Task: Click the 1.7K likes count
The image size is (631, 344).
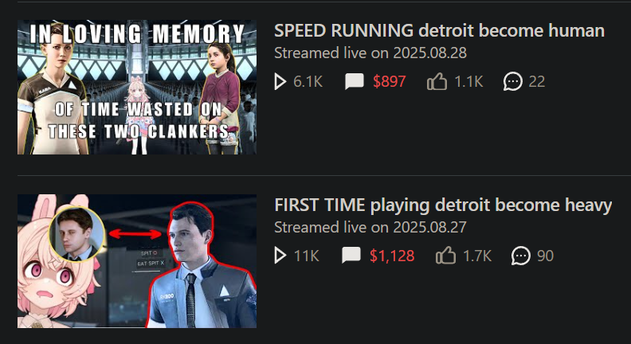Action: point(477,256)
